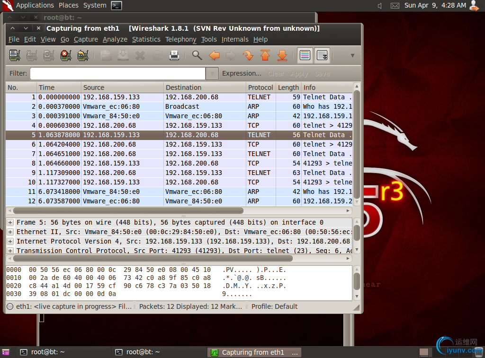
Task: Open the Applications menu in top panel
Action: click(x=35, y=5)
